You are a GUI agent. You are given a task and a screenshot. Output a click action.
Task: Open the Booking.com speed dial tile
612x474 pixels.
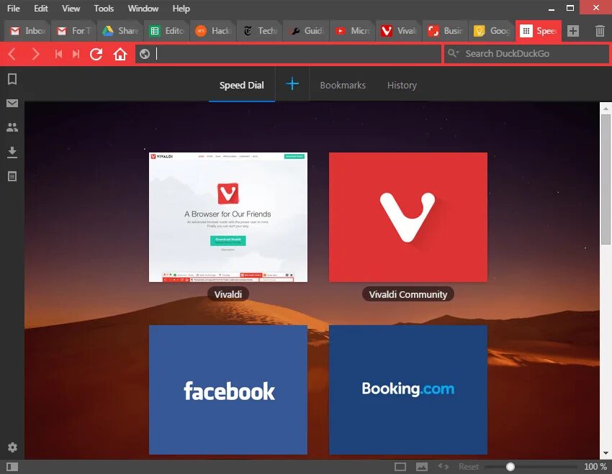click(408, 390)
